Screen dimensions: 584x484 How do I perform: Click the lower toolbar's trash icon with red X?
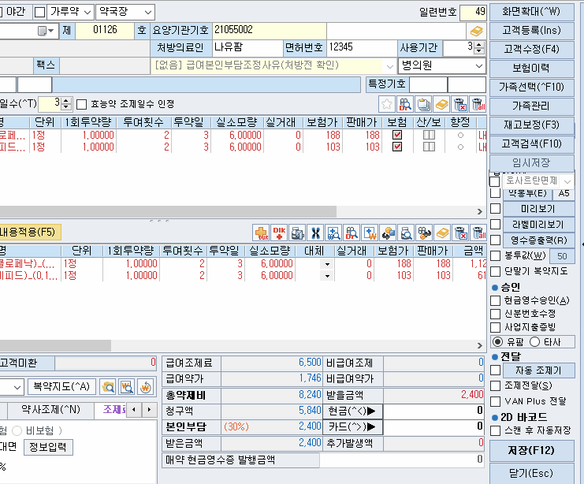click(460, 233)
